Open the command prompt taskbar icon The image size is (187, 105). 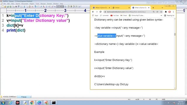[x=54, y=103]
